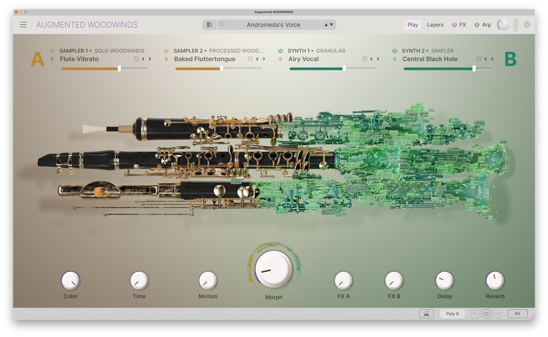Viewport: 548px width, 337px height.
Task: Select previous sound for Synth 2
Action: pos(485,59)
